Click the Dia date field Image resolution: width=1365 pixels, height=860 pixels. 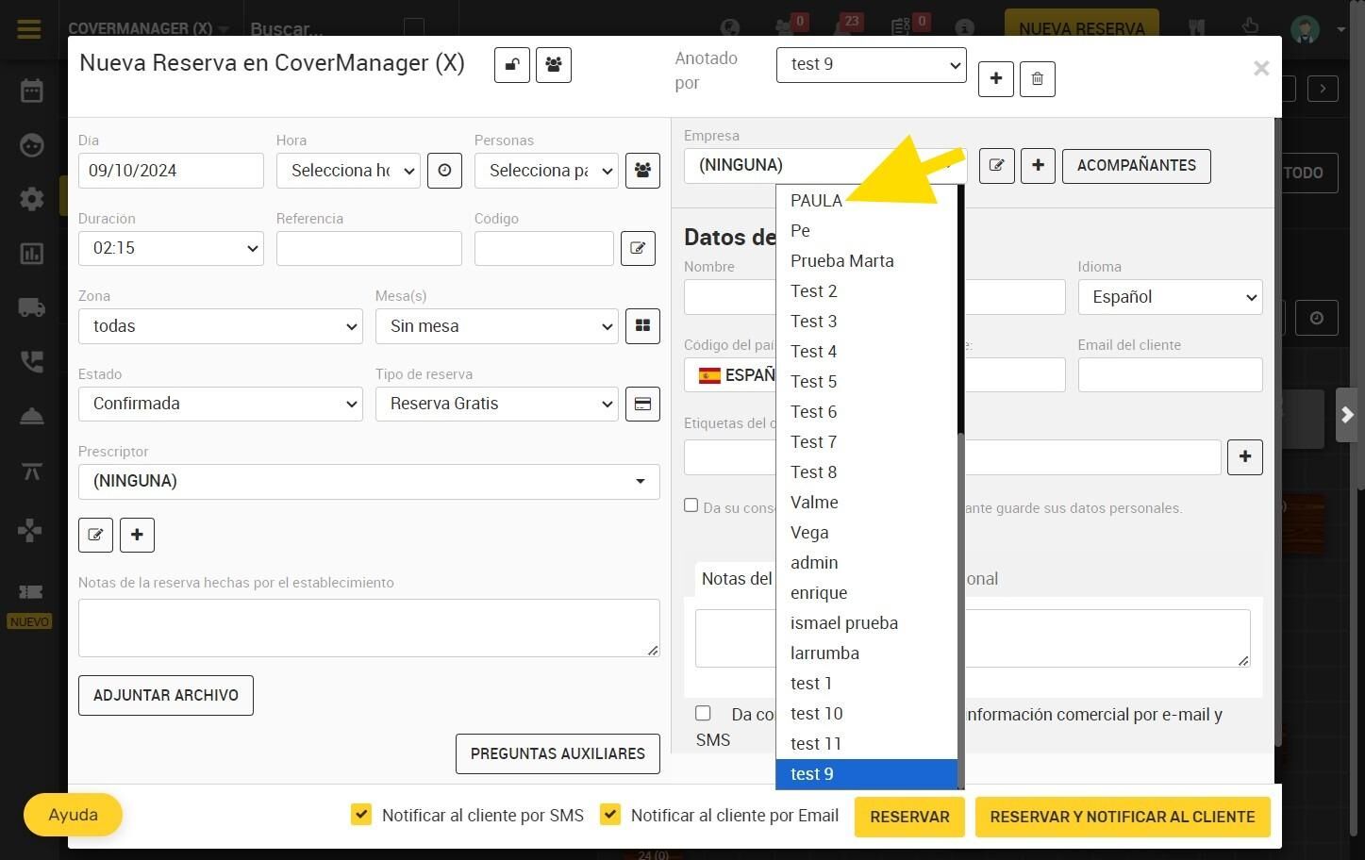coord(171,171)
